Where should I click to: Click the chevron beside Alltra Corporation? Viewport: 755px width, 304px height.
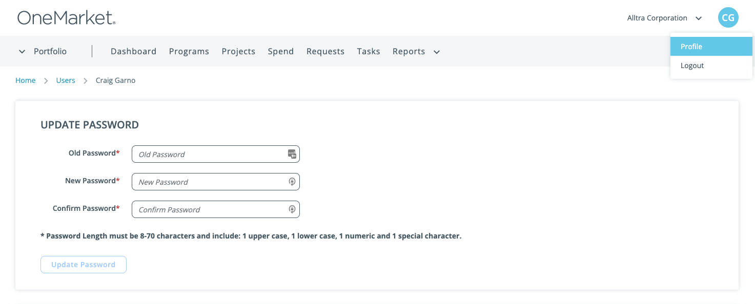click(x=699, y=18)
